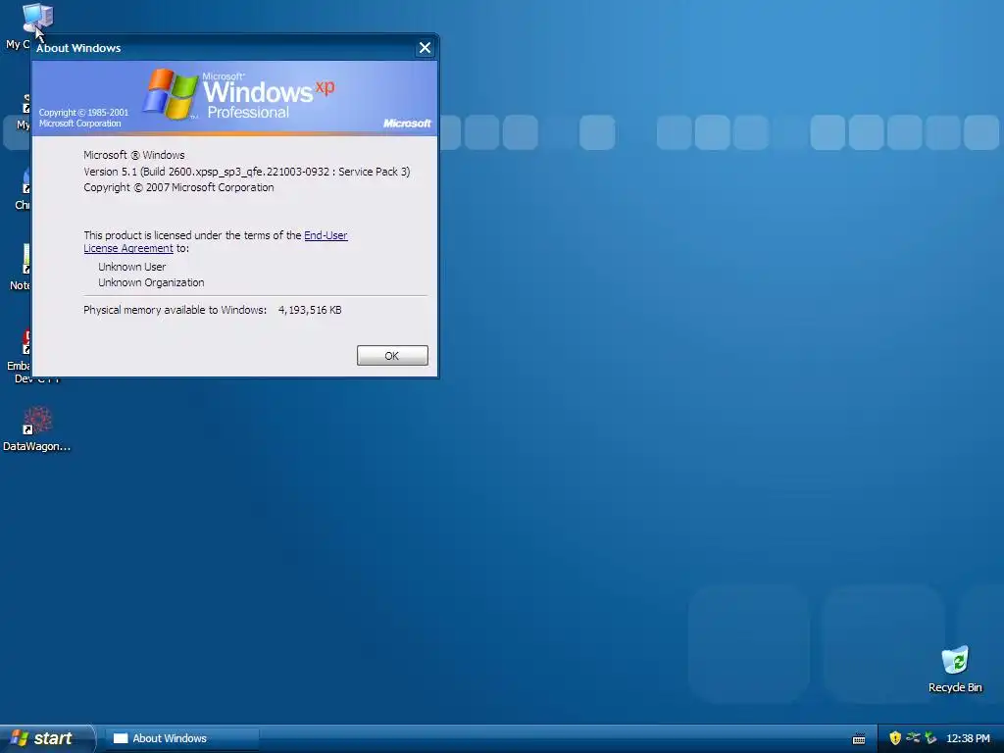Click the on-screen keyboard taskbar icon
The image size is (1004, 753).
(x=859, y=739)
